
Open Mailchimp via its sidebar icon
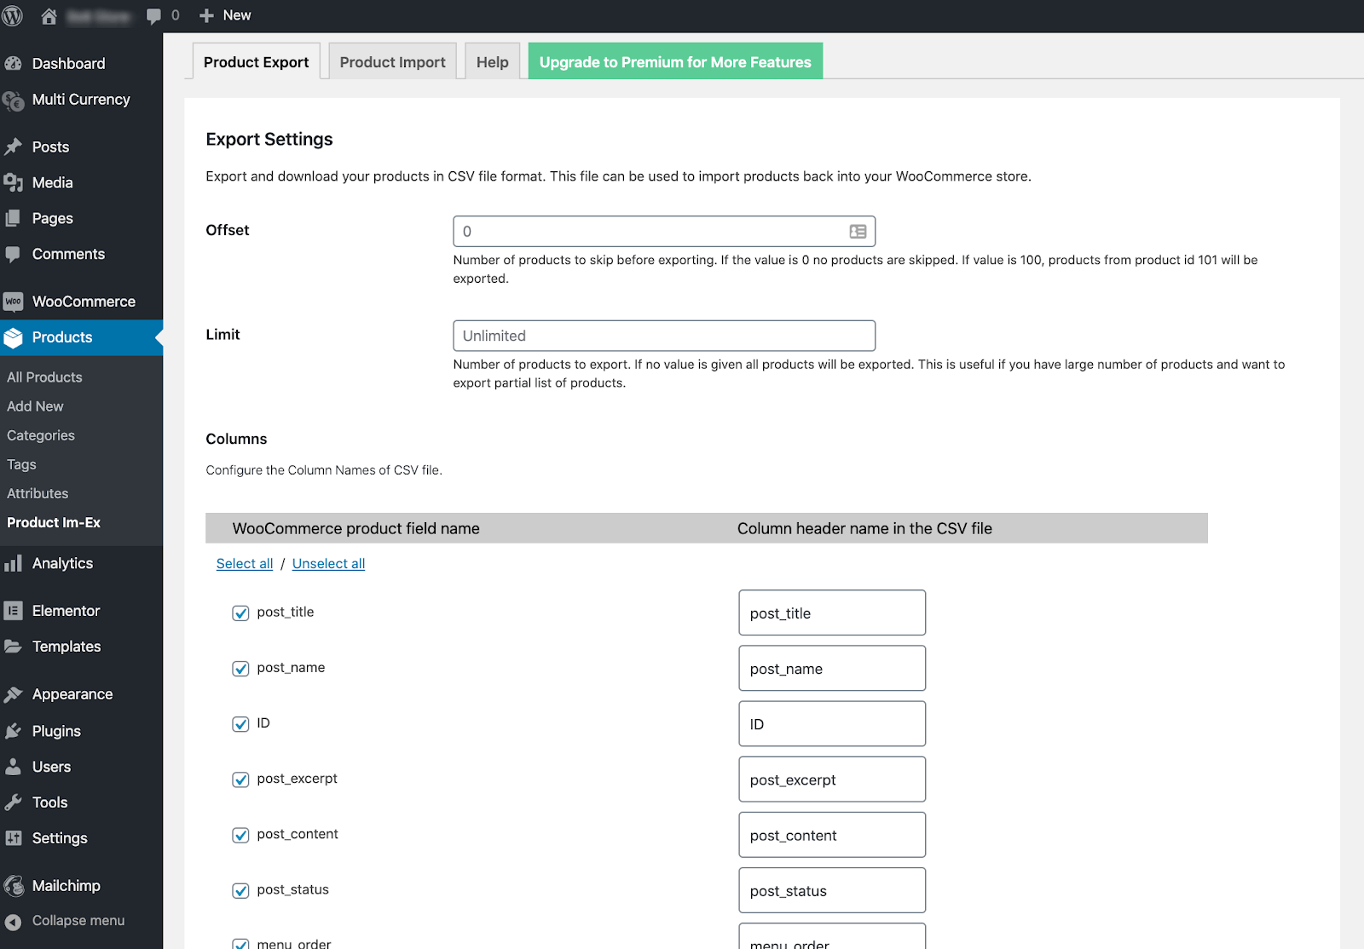pos(13,886)
